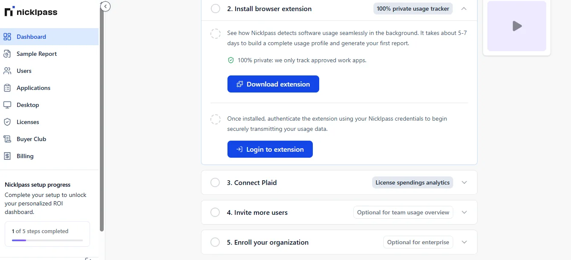Image resolution: width=571 pixels, height=260 pixels.
Task: Click the Nicklpass setup progress title
Action: coord(38,185)
